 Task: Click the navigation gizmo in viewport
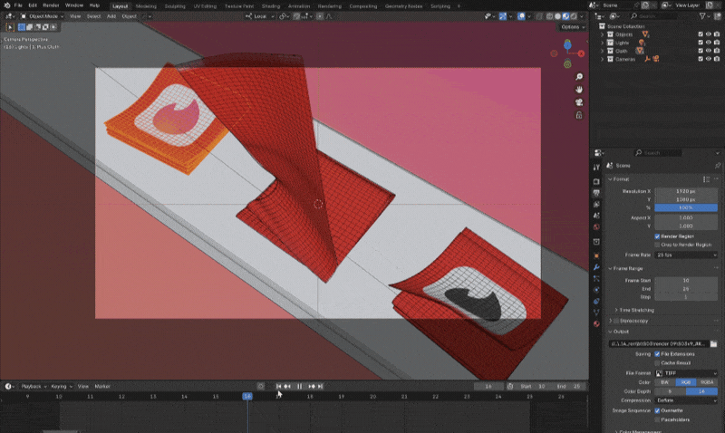[566, 53]
